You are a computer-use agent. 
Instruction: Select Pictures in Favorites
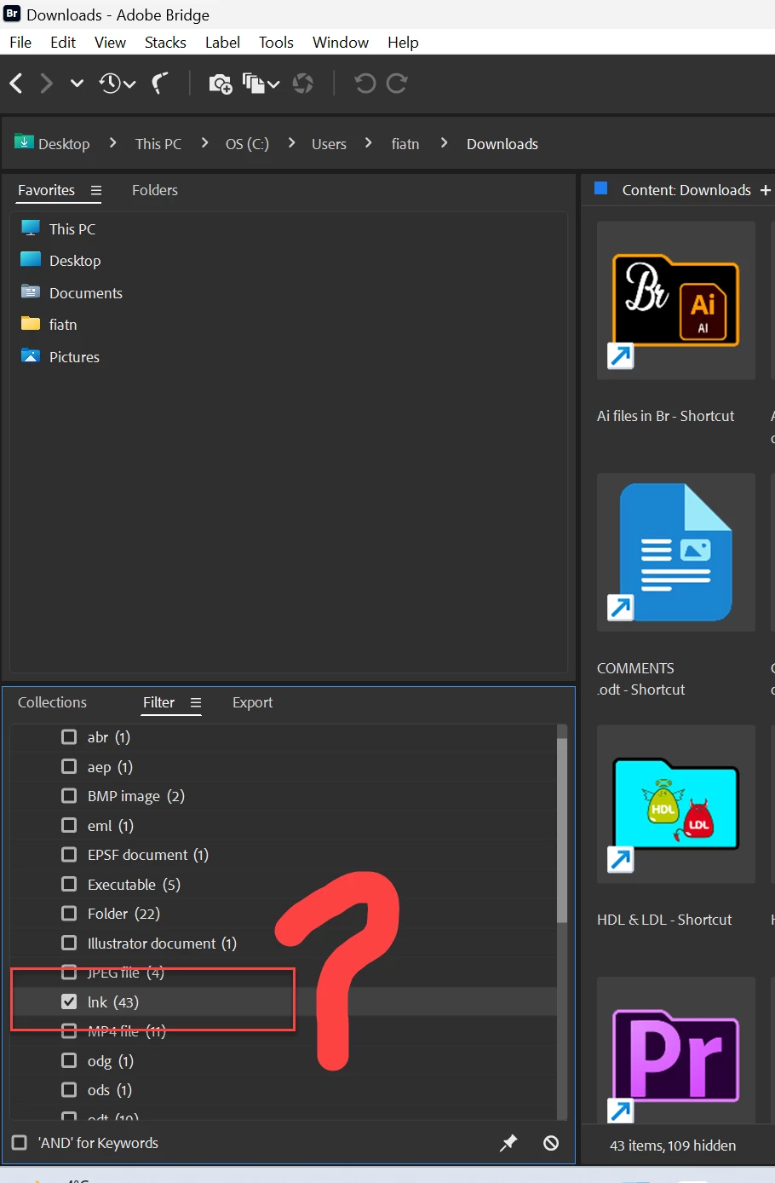[74, 357]
